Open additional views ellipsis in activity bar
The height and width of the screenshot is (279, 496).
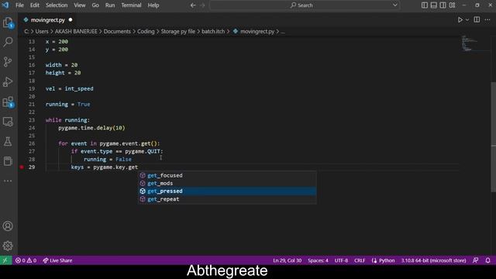click(8, 181)
